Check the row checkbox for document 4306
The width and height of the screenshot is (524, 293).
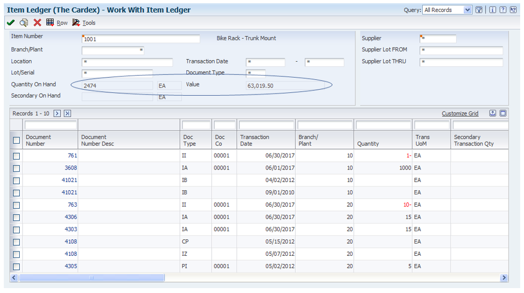point(16,218)
